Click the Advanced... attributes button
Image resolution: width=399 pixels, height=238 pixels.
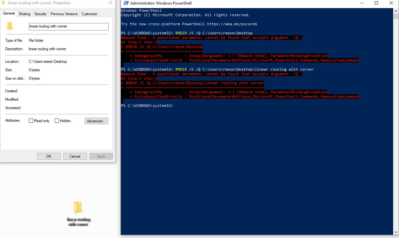pyautogui.click(x=96, y=121)
